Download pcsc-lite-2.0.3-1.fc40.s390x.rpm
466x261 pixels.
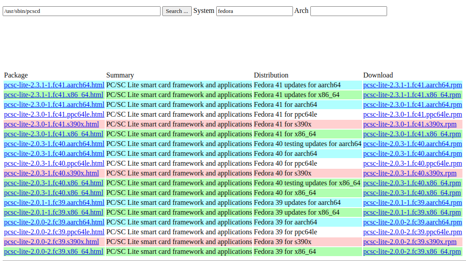coord(410,173)
